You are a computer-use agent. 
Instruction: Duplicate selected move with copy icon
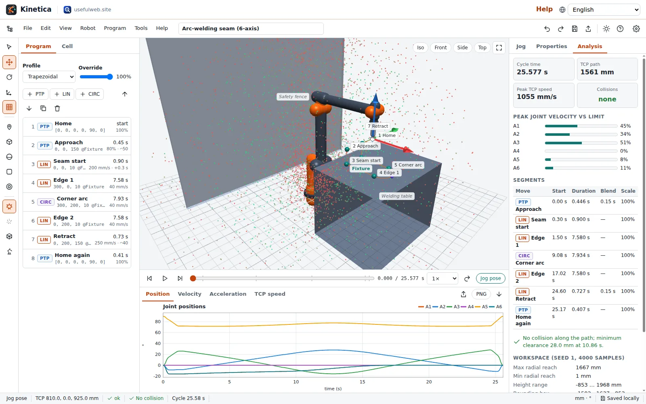point(43,108)
